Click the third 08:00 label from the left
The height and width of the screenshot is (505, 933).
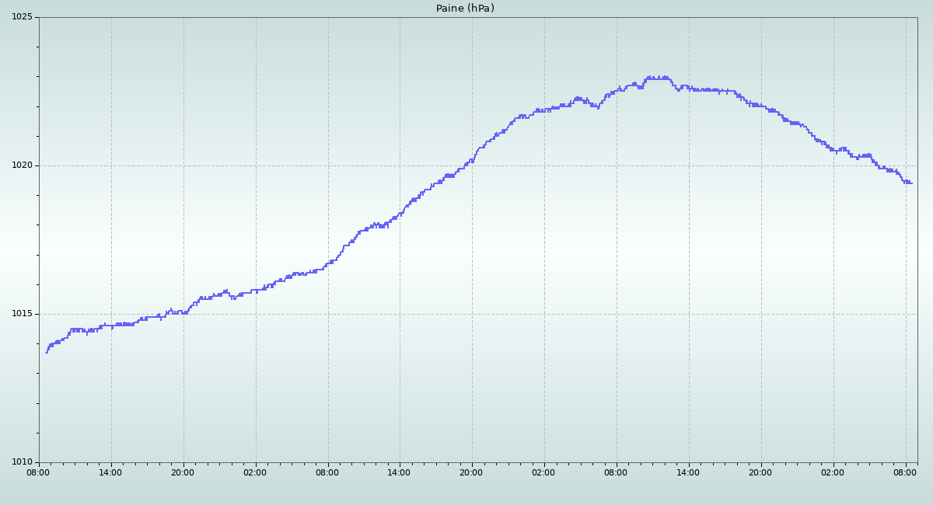click(x=616, y=472)
